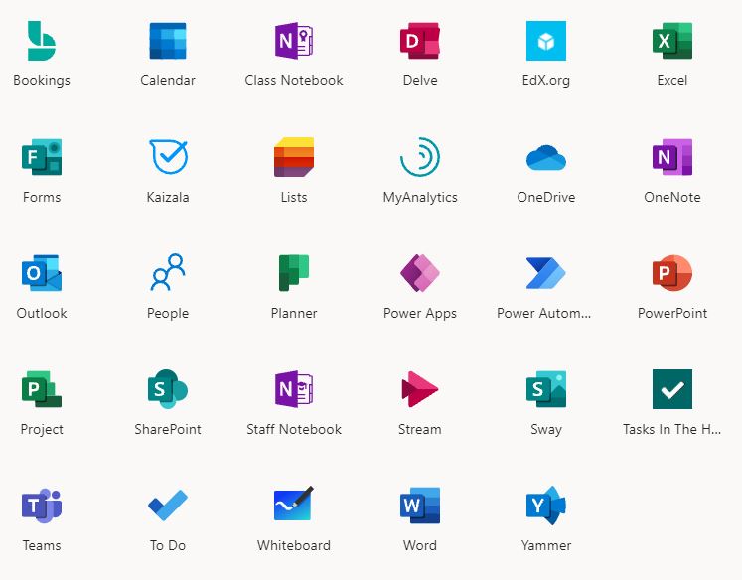Click the "Whiteboard" text label
The image size is (742, 580).
click(x=294, y=546)
